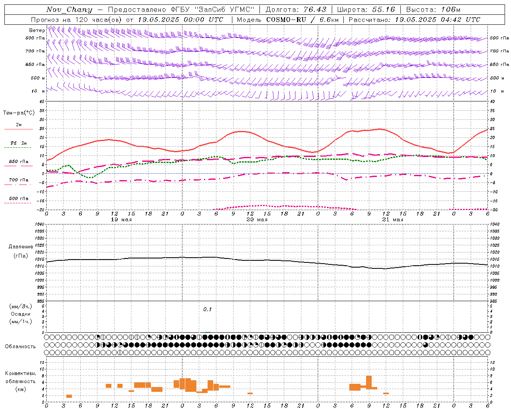Click the Ветер wind panel label

[37, 30]
